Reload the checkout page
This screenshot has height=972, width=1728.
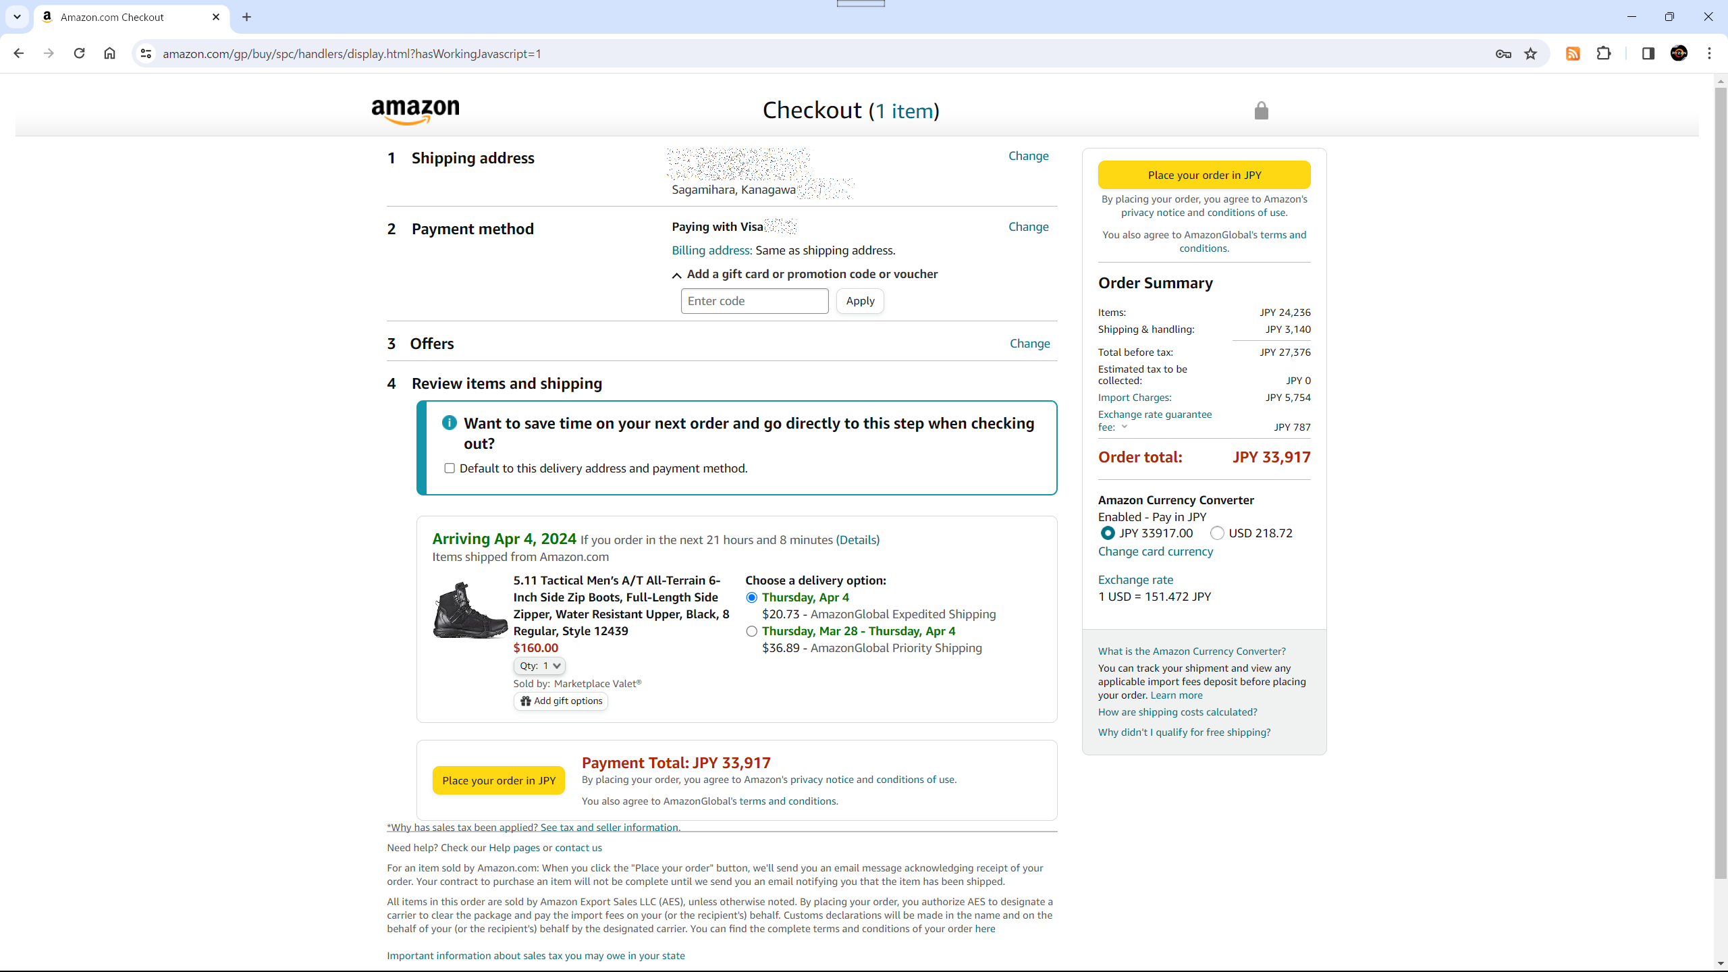pyautogui.click(x=79, y=53)
